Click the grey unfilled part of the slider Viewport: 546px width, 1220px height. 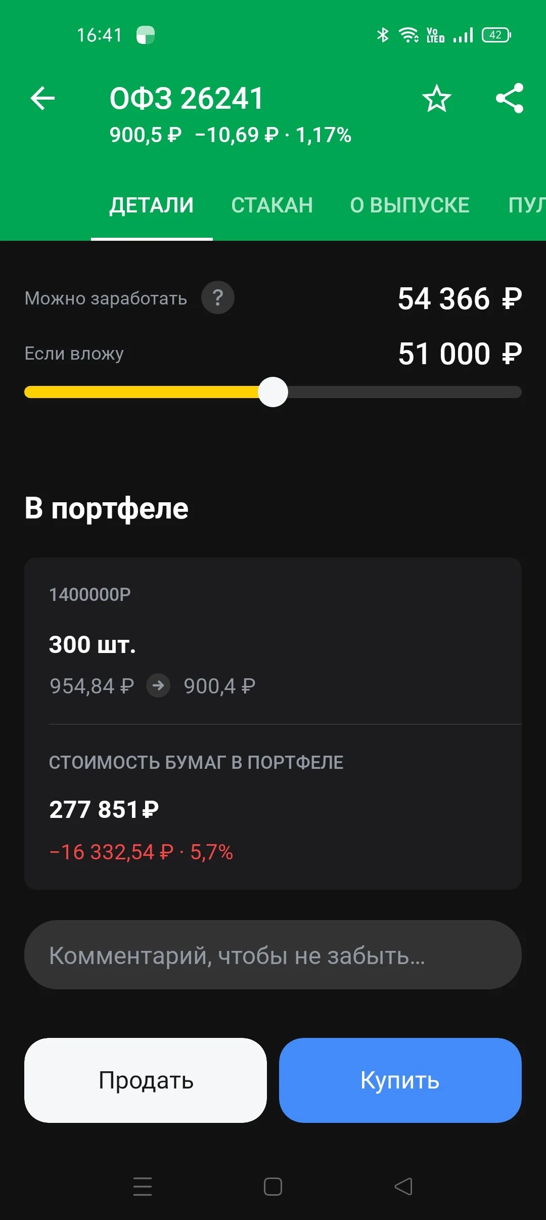404,392
